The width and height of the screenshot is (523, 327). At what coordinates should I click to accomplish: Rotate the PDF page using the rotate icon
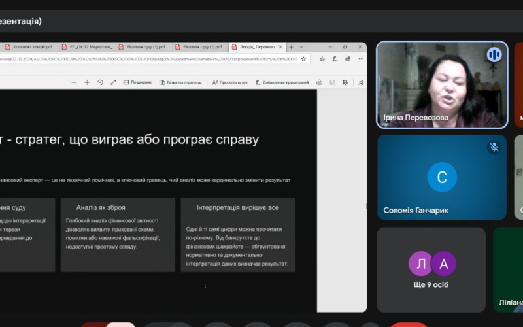click(x=100, y=82)
